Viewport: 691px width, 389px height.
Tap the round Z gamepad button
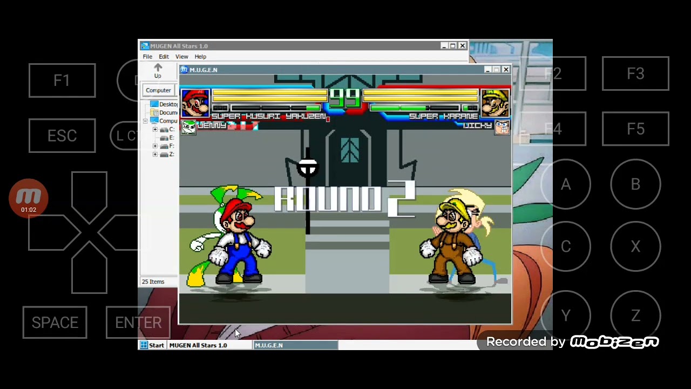[x=635, y=316]
